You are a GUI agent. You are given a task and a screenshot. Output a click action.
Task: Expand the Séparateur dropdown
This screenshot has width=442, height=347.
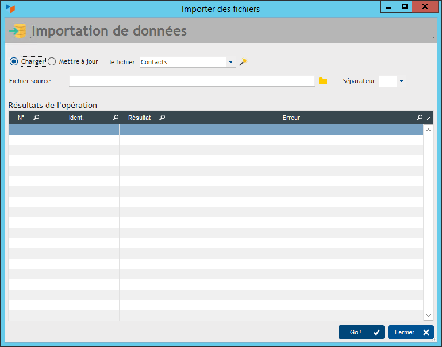click(401, 81)
